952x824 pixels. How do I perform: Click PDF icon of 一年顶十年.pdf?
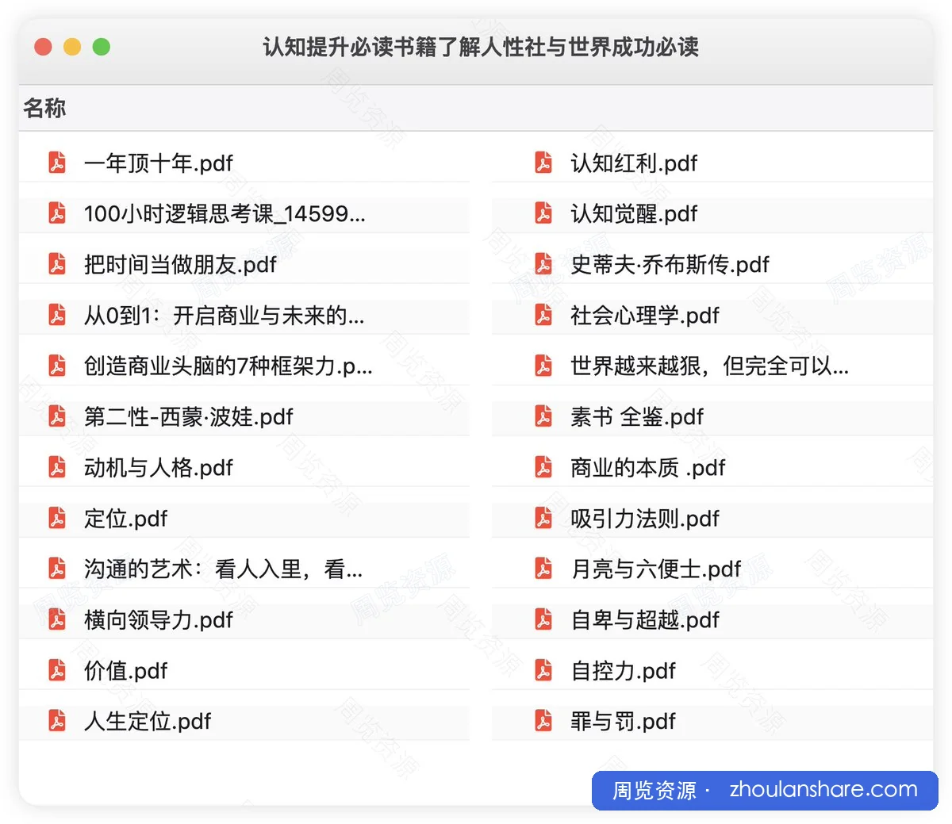[x=57, y=163]
